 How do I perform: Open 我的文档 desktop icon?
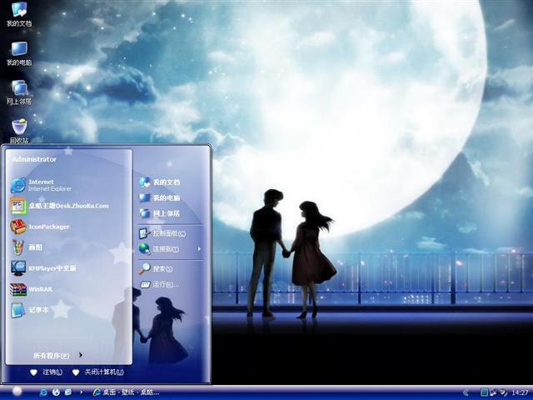(19, 14)
